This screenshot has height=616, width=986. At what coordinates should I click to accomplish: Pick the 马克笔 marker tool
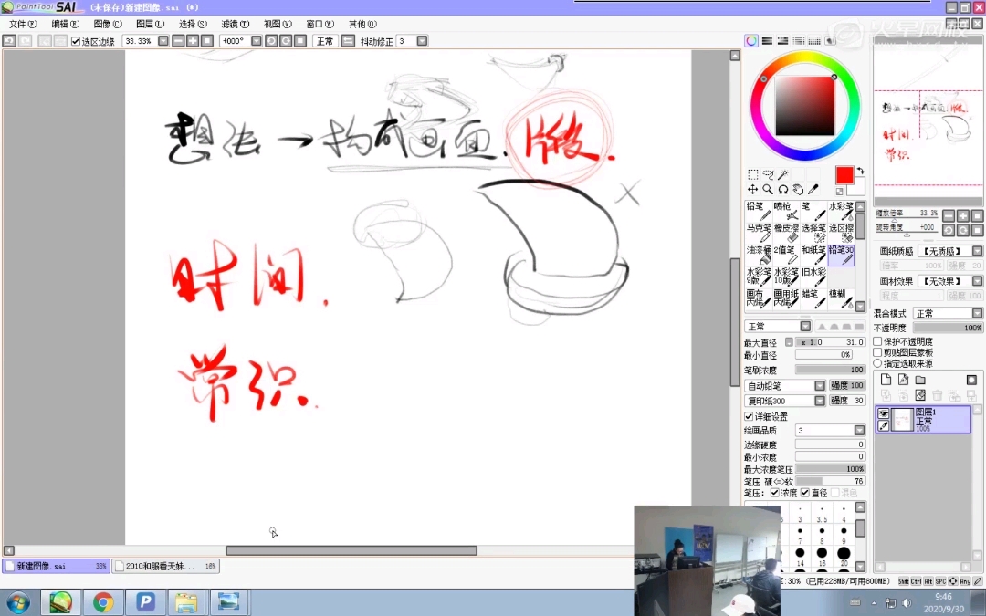pos(758,233)
